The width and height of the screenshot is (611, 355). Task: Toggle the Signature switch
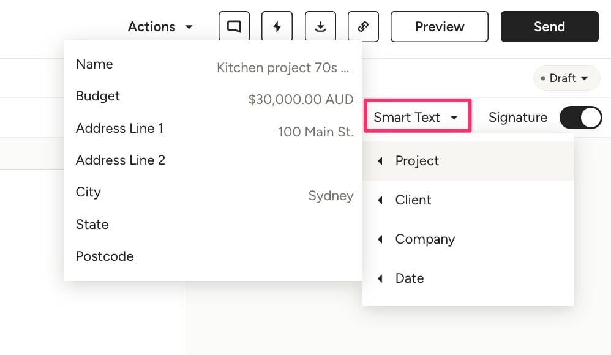point(580,118)
